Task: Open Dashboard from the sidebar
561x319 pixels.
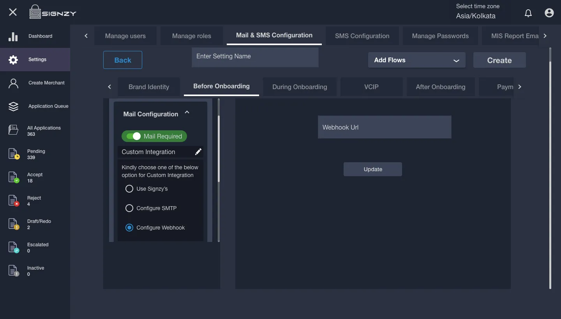Action: [35, 36]
